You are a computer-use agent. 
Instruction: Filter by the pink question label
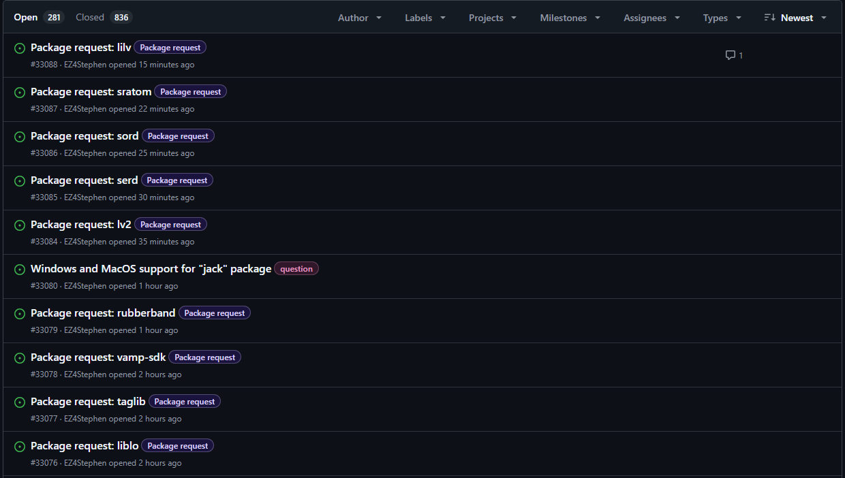(x=296, y=269)
